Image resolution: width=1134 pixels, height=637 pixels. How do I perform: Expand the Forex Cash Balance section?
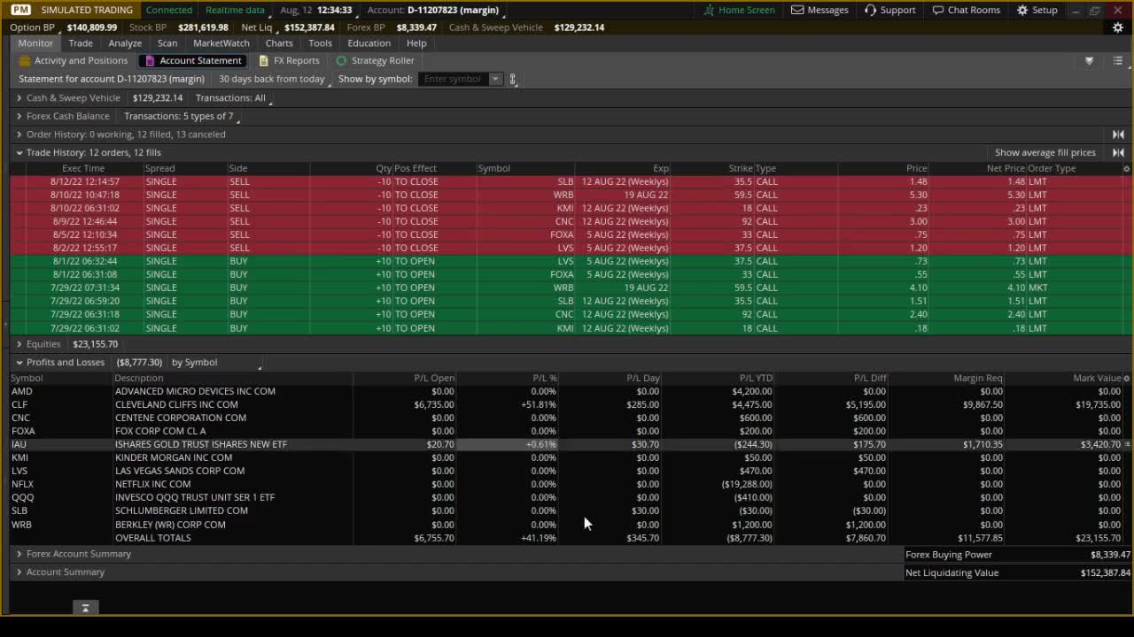pos(19,116)
